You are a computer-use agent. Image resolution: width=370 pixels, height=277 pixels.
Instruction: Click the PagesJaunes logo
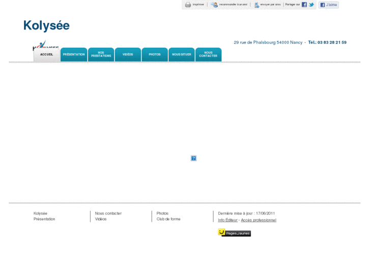pyautogui.click(x=234, y=232)
